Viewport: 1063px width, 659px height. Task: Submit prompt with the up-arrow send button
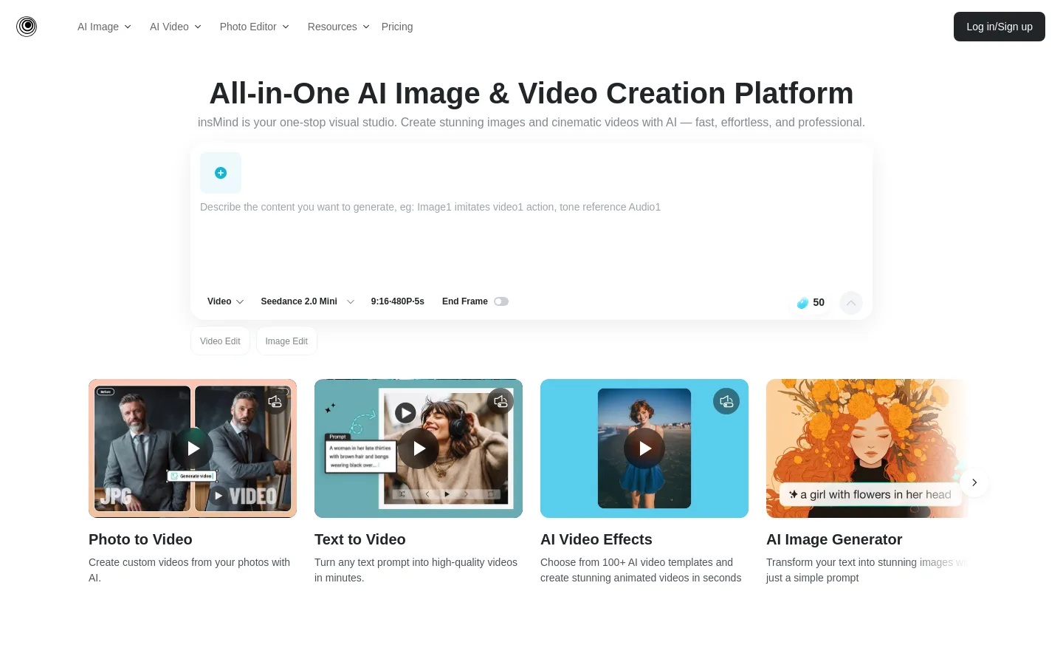851,303
